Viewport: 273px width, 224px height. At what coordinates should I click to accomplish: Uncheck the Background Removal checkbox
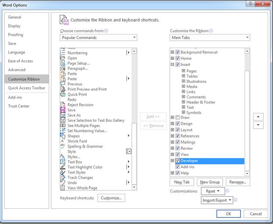pos(178,52)
